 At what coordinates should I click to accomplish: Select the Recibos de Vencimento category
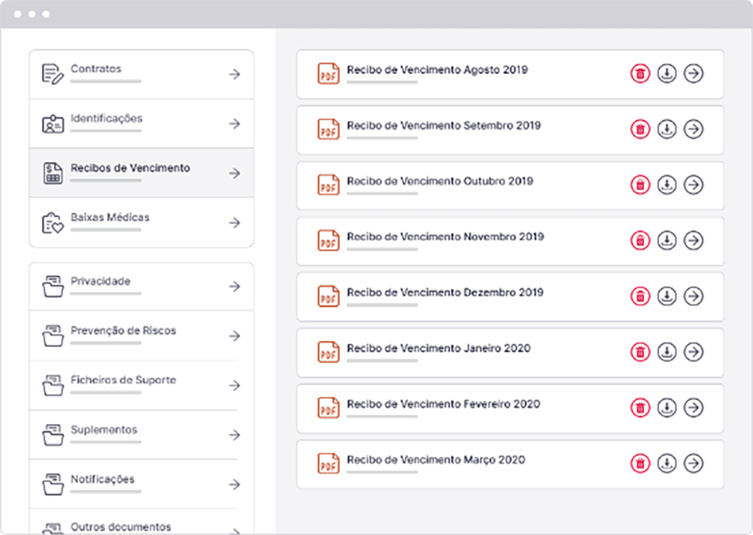click(130, 168)
